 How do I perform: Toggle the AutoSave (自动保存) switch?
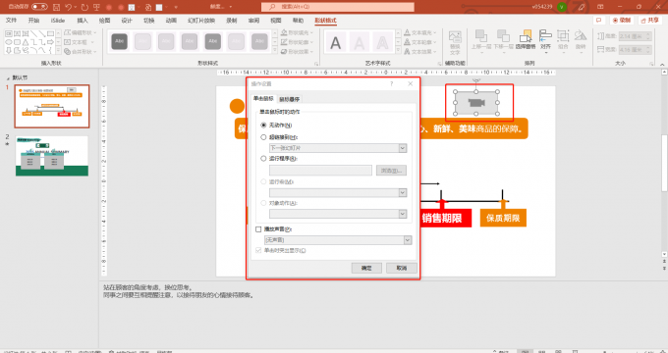pos(39,7)
